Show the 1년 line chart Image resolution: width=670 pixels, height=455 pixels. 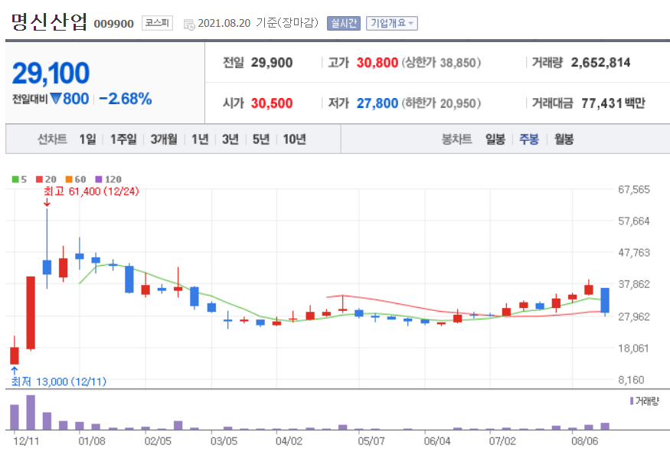200,139
